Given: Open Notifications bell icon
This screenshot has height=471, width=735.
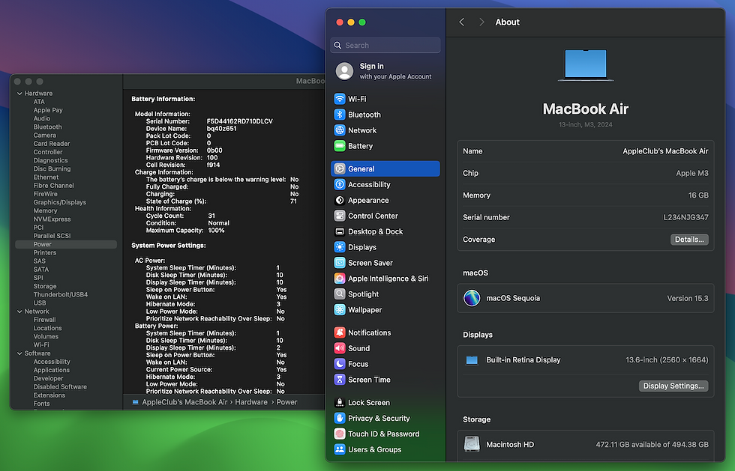Looking at the screenshot, I should tap(339, 332).
